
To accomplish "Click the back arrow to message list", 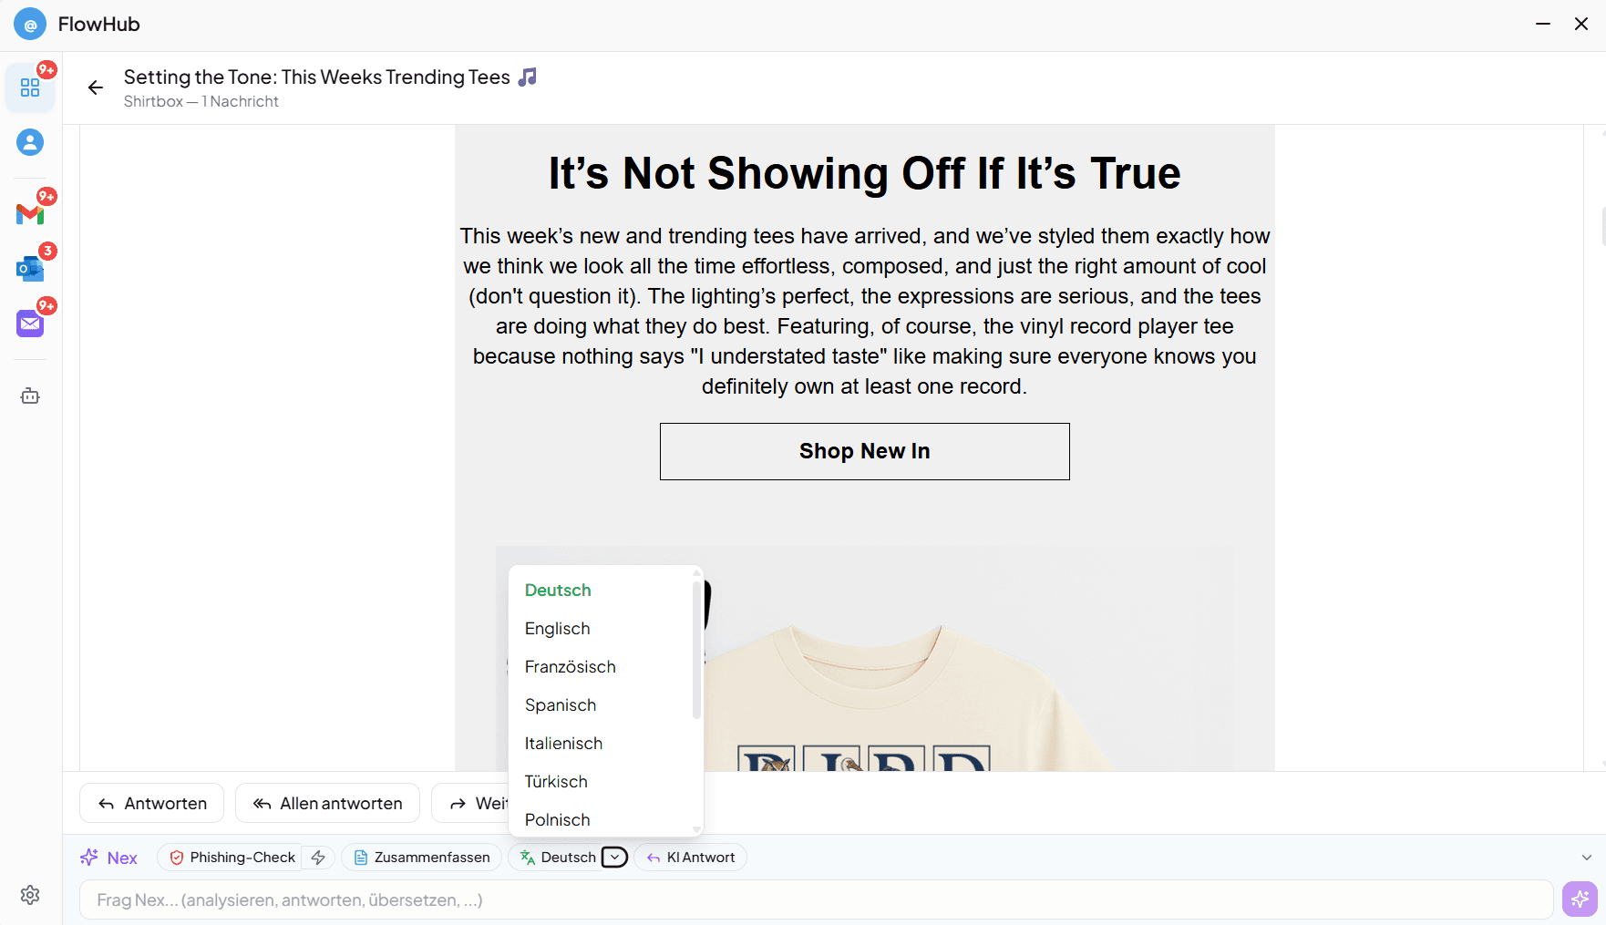I will coord(96,87).
